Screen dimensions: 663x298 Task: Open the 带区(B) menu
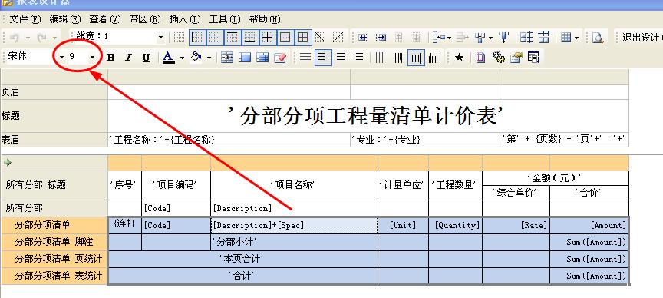coord(144,19)
